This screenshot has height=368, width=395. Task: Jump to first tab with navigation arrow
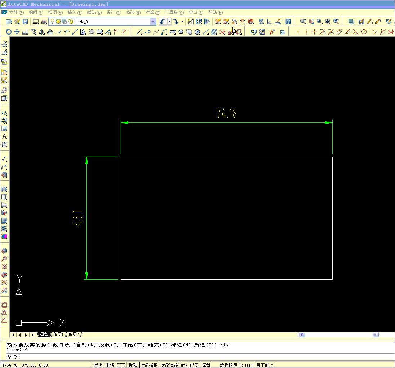[13, 335]
